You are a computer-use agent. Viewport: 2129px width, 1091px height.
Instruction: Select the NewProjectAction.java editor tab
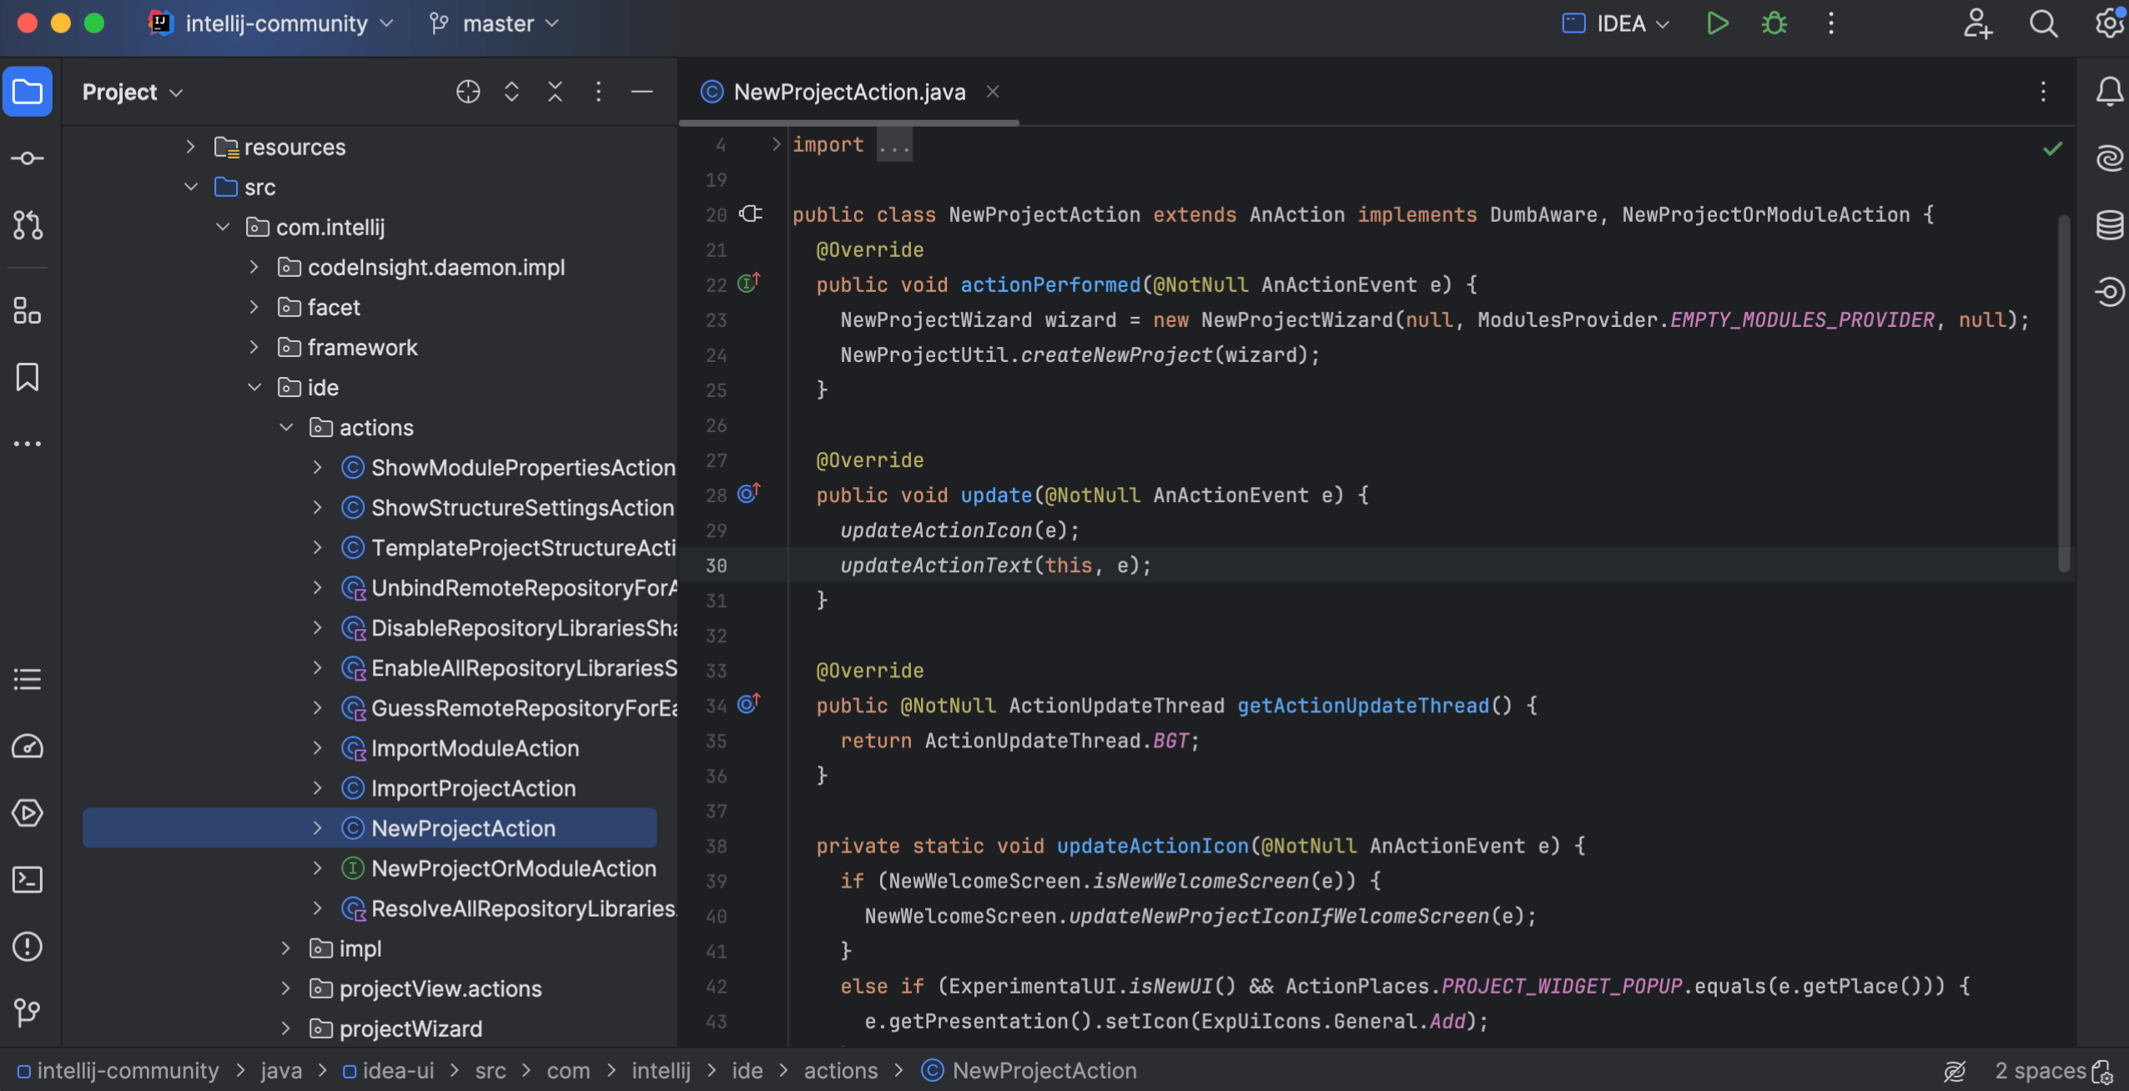(x=848, y=92)
